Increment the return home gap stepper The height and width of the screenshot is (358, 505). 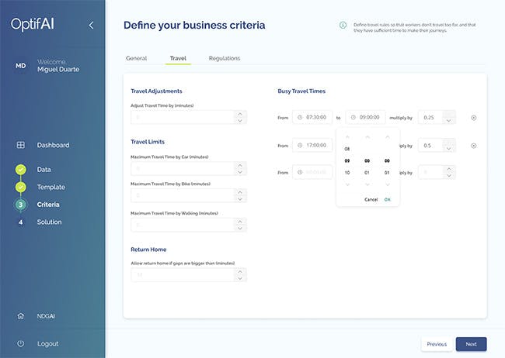(240, 271)
